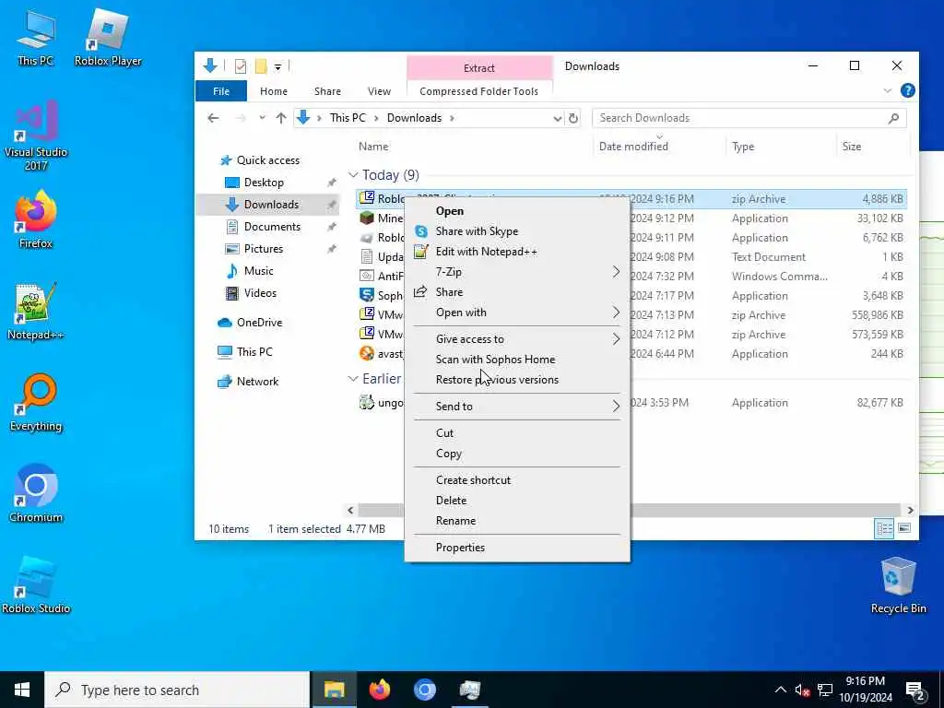Select Desktop in Quick access
Viewport: 944px width, 708px height.
click(x=264, y=183)
